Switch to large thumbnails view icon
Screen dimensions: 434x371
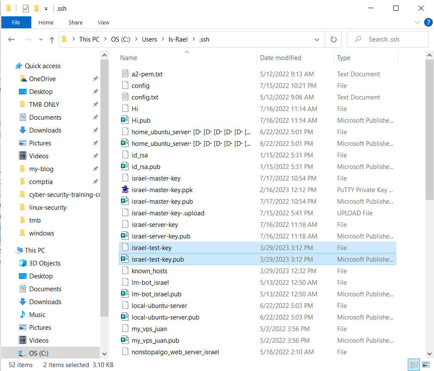pos(425,365)
